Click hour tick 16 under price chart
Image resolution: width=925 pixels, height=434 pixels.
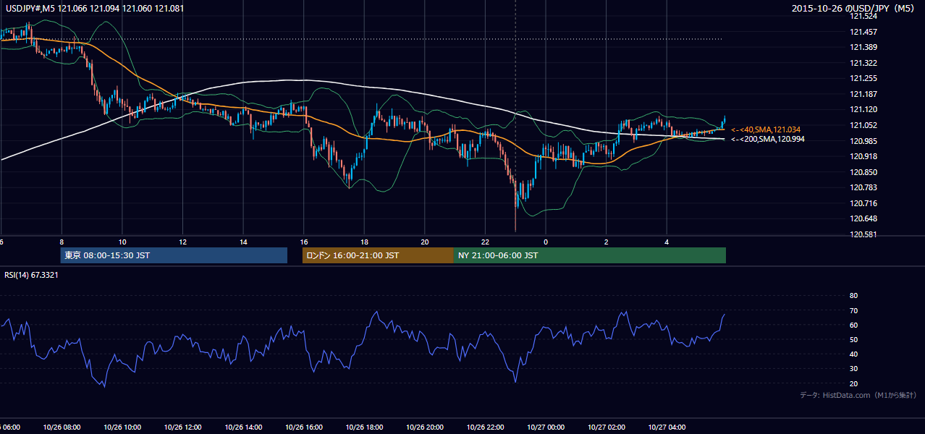(x=304, y=242)
